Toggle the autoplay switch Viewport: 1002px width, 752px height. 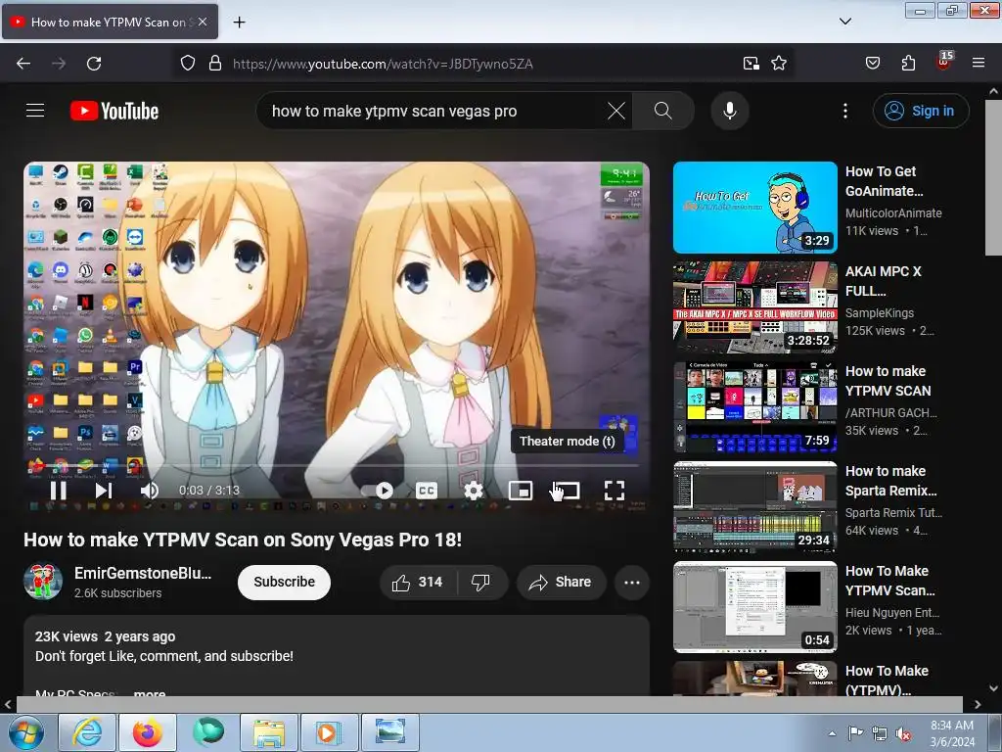tap(377, 491)
